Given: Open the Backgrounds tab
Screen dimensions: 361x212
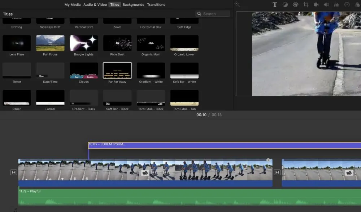Looking at the screenshot, I should (x=133, y=5).
